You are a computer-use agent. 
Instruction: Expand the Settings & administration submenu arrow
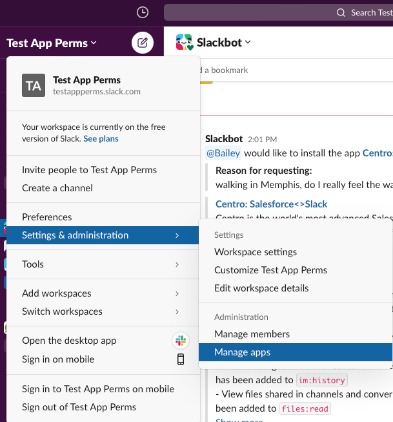pos(177,235)
